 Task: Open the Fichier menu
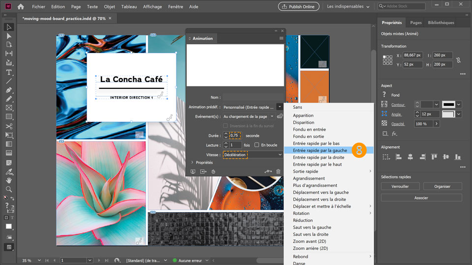pyautogui.click(x=38, y=6)
